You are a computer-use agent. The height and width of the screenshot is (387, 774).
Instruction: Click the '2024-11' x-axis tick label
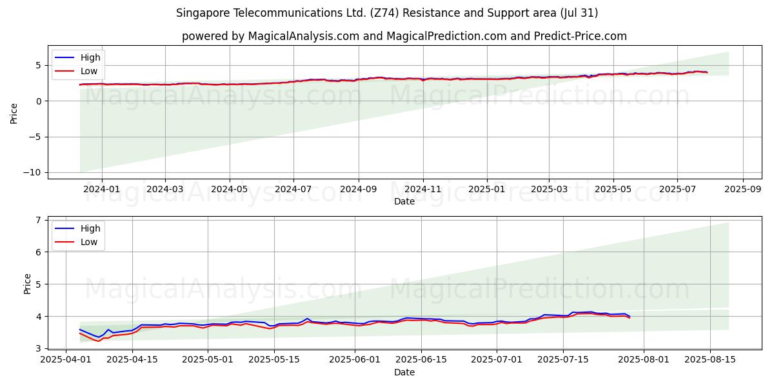423,189
